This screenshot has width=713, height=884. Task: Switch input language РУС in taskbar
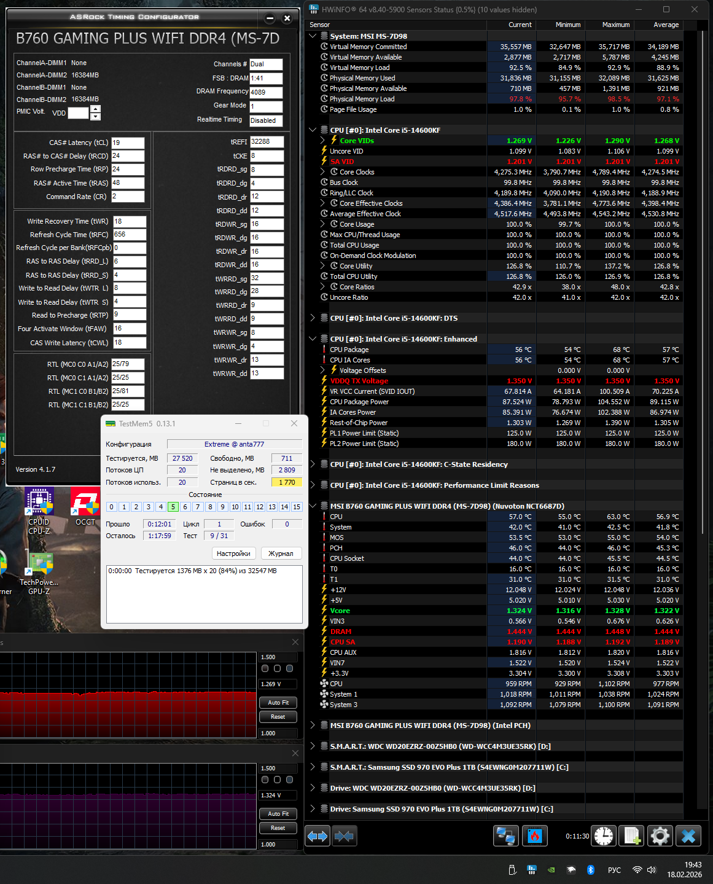(614, 870)
